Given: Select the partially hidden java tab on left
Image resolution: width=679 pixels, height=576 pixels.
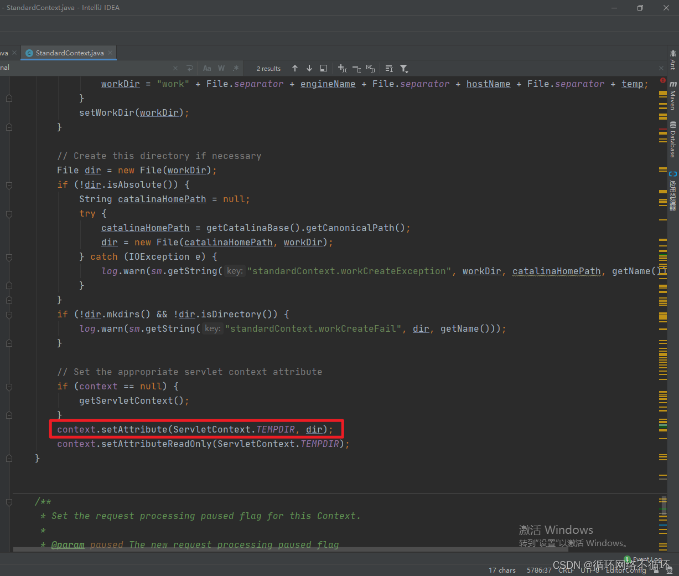Looking at the screenshot, I should coord(6,53).
